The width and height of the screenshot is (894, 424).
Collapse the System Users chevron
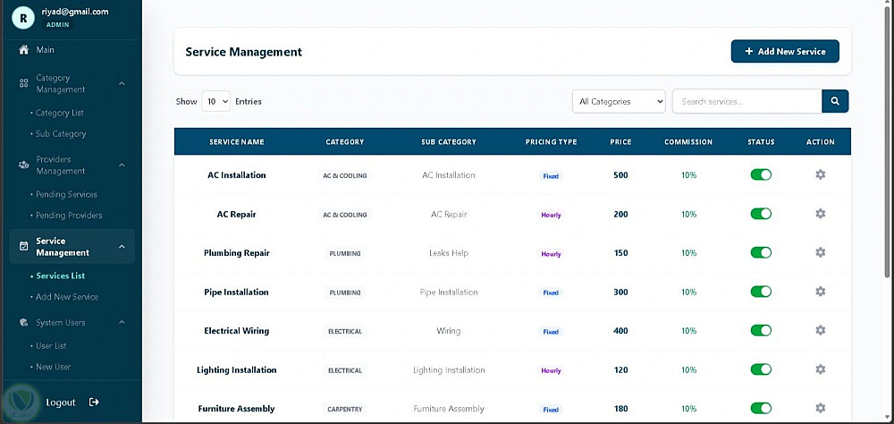pyautogui.click(x=122, y=322)
